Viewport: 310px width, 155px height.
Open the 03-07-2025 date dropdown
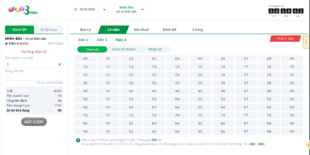click(90, 10)
